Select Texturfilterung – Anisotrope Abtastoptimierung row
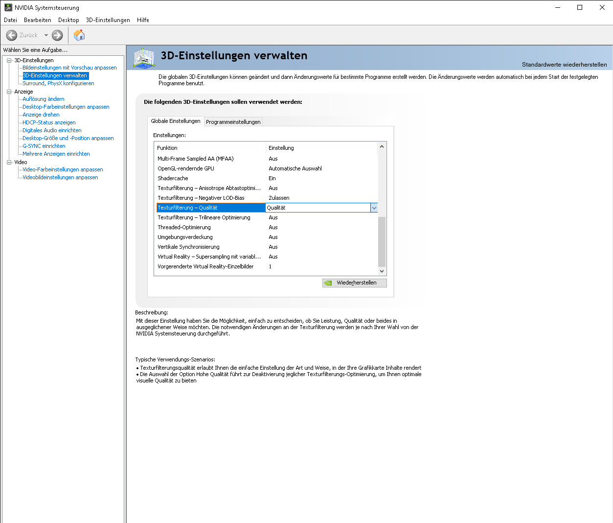The height and width of the screenshot is (523, 613). (x=267, y=188)
